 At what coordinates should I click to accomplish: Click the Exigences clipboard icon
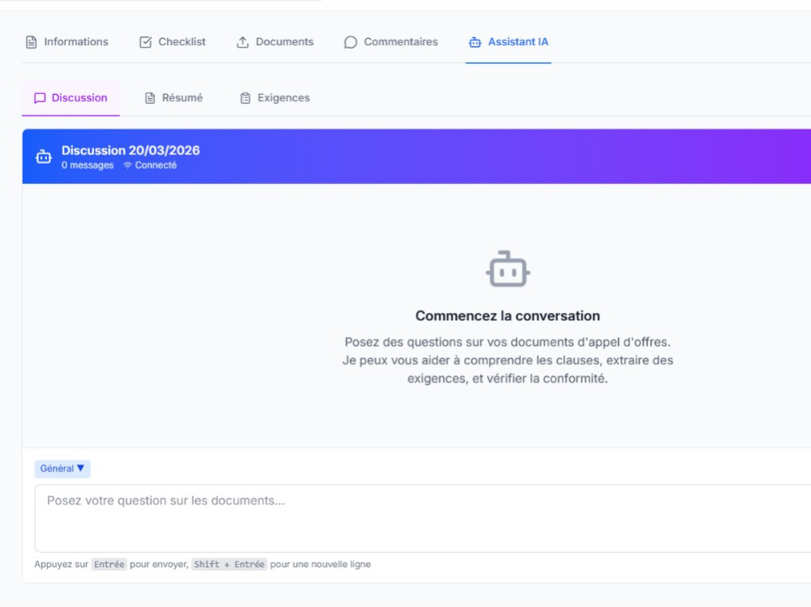point(245,98)
